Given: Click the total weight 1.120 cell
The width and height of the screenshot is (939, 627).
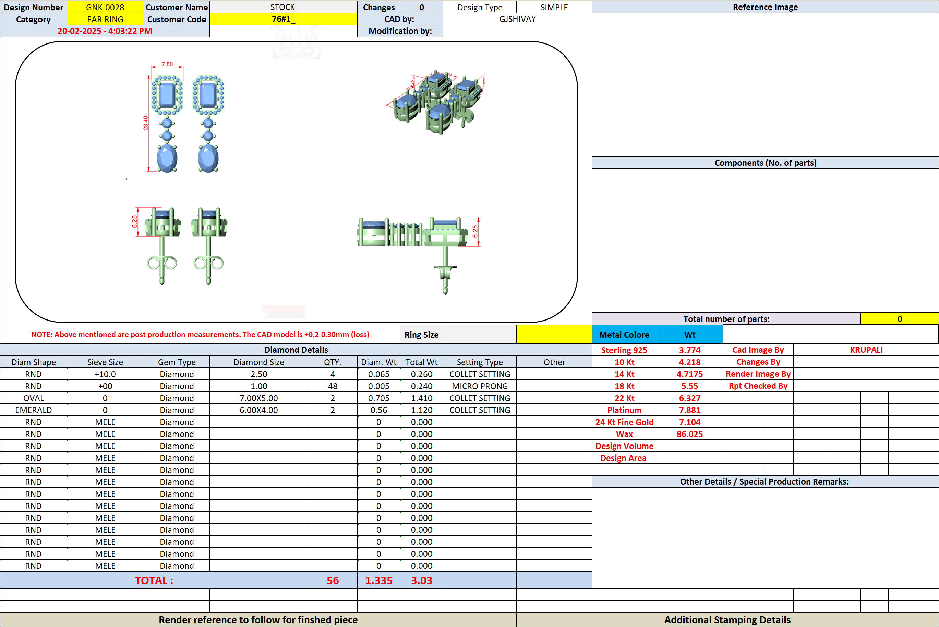Looking at the screenshot, I should (421, 410).
